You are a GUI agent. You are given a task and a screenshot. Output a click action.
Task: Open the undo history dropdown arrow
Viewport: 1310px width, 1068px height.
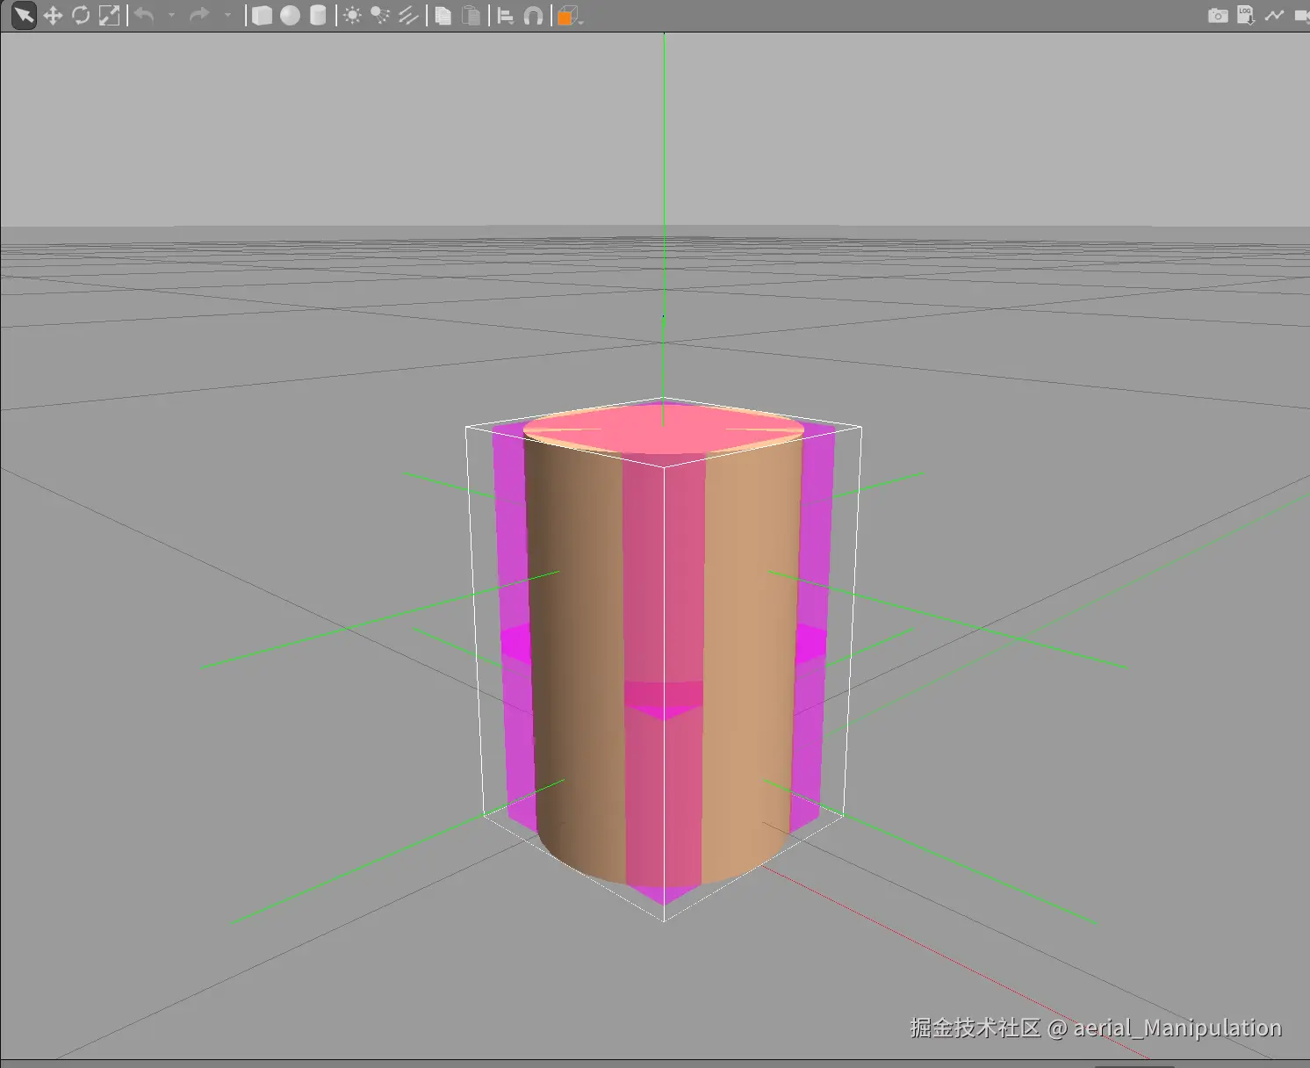pyautogui.click(x=171, y=16)
